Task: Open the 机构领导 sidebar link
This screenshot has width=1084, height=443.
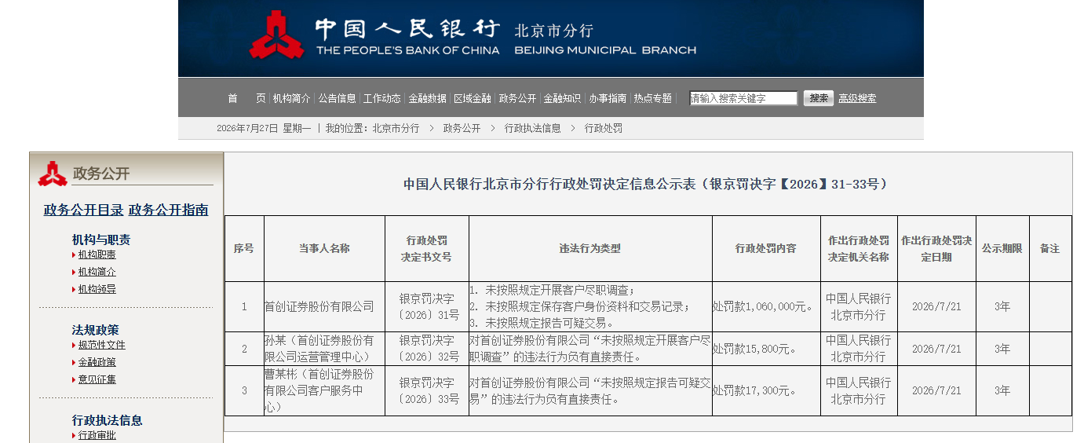Action: pos(97,289)
